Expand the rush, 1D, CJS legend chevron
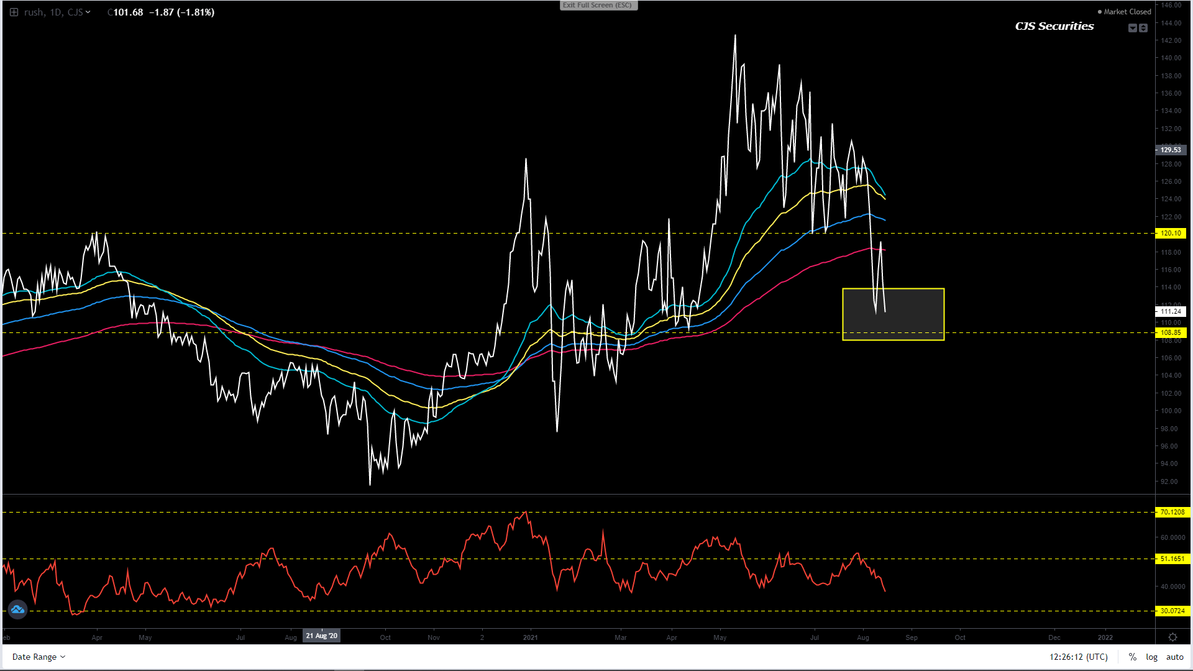Image resolution: width=1193 pixels, height=671 pixels. [88, 12]
